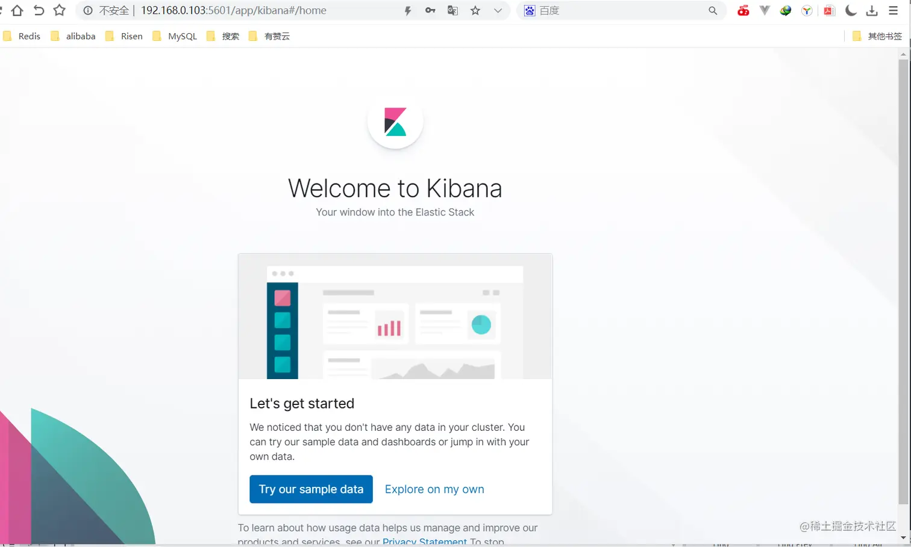Click the scrollbar up arrow
911x547 pixels.
903,54
